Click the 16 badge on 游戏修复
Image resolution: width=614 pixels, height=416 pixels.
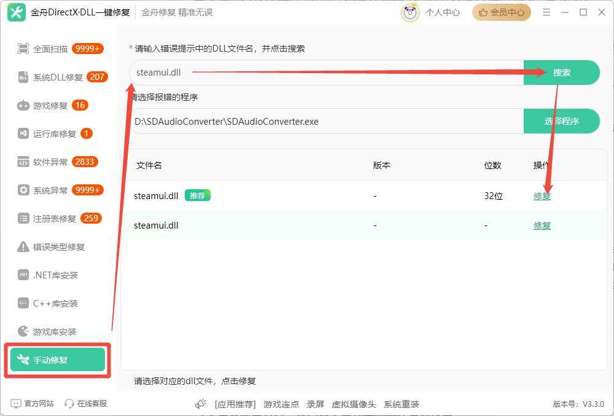click(80, 105)
